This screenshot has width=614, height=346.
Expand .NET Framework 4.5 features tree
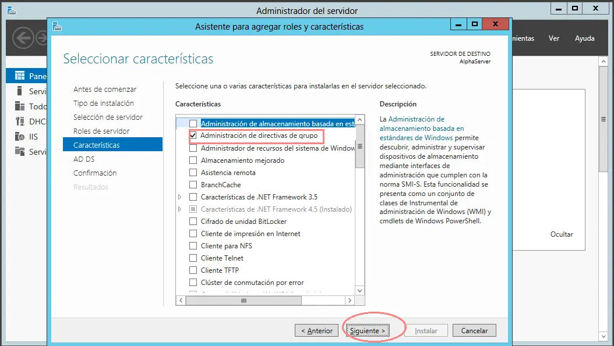180,209
